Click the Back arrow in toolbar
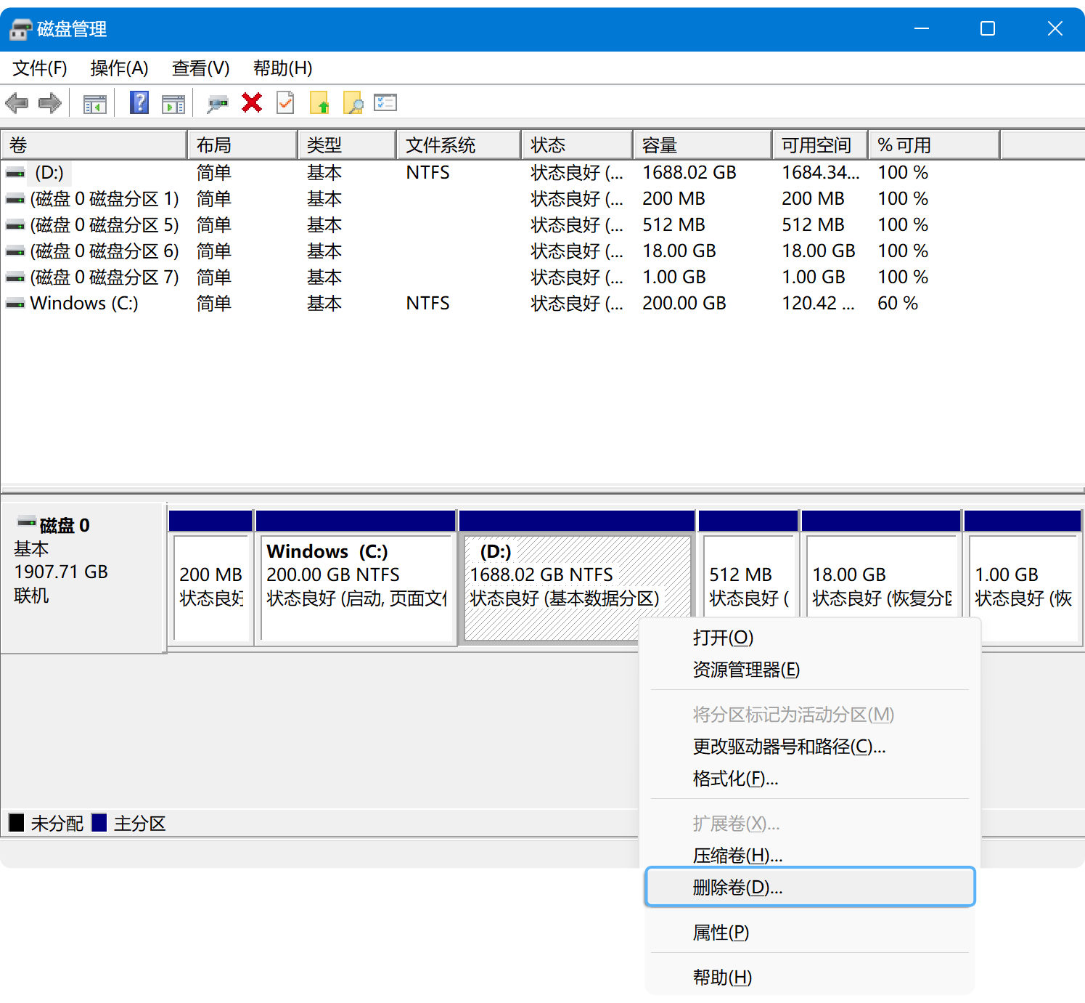 pyautogui.click(x=17, y=103)
